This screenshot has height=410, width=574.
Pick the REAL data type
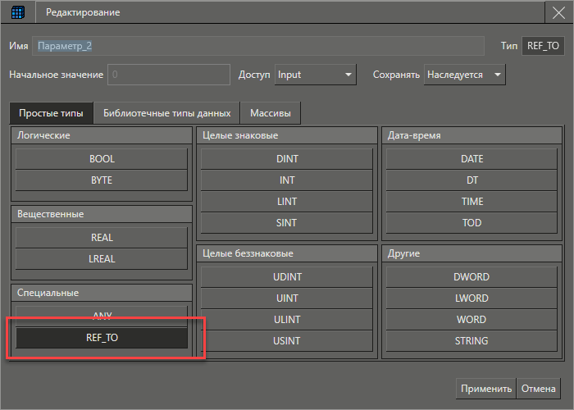102,237
